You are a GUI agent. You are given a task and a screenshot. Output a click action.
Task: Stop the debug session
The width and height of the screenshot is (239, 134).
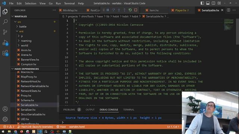[136, 10]
